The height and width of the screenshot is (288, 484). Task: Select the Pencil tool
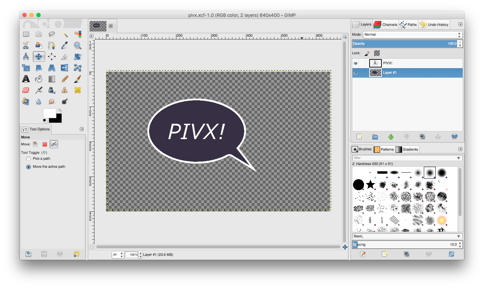[x=65, y=79]
